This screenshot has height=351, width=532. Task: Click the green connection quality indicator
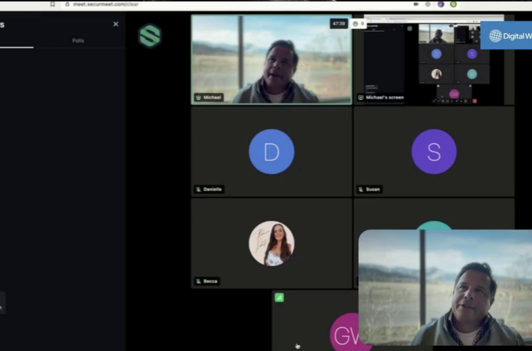279,297
